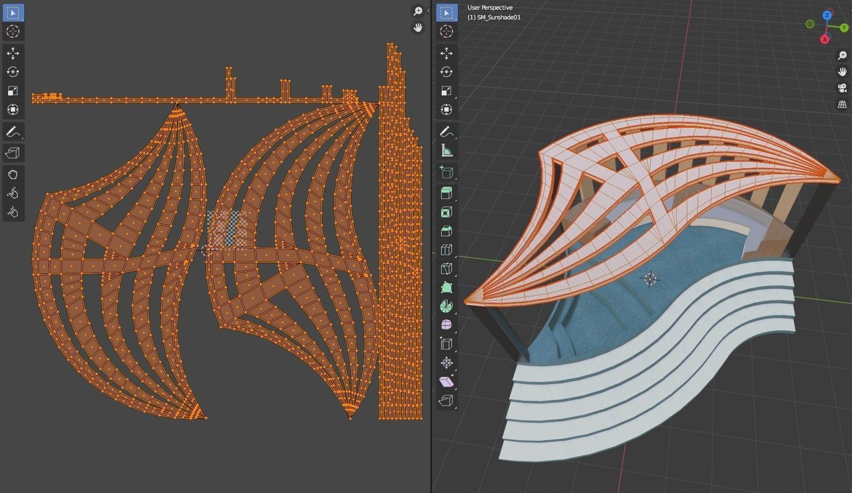Screen dimensions: 852x493
Task: Pick the Bevel tool
Action: [x=447, y=231]
